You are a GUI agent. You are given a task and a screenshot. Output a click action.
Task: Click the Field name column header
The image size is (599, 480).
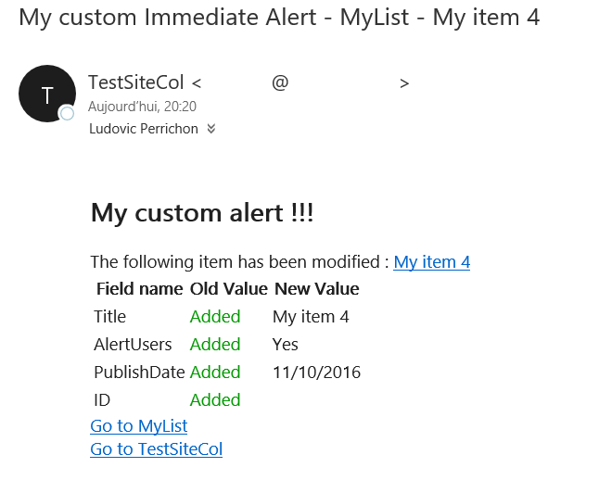click(x=139, y=289)
